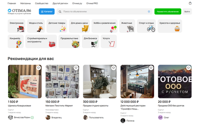Open the Каталог dropdown button
Viewport: 199px width, 126px height.
[47, 12]
